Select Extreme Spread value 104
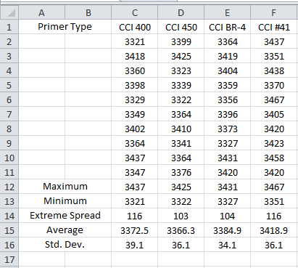 coord(228,216)
